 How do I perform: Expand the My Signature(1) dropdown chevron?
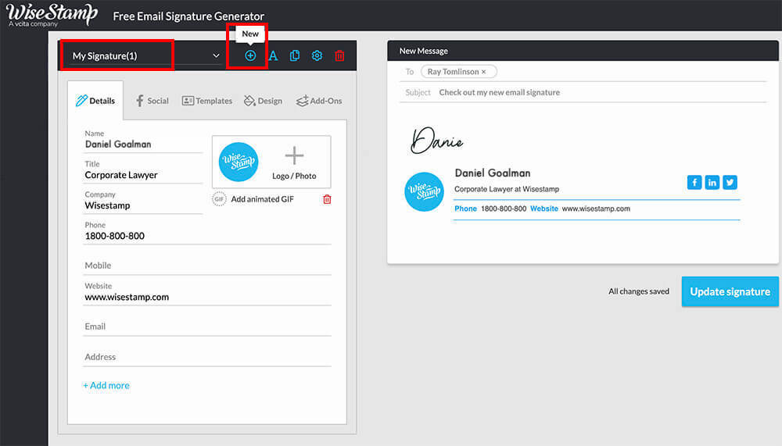pos(216,55)
